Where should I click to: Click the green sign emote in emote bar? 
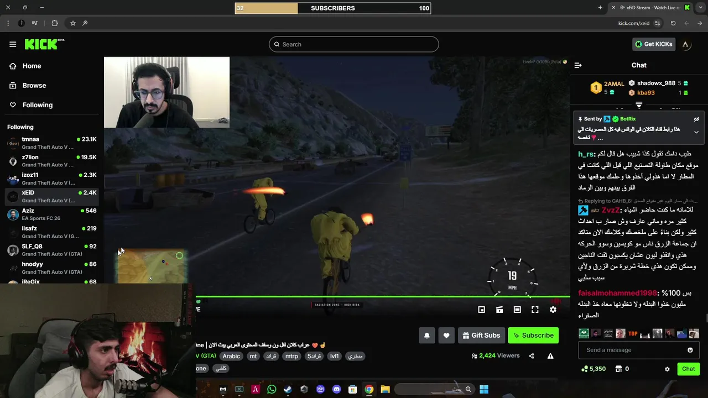[584, 333]
